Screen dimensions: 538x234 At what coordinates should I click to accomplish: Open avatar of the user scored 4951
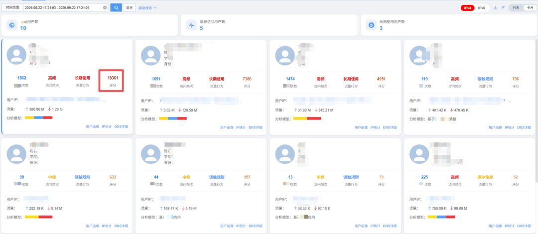(x=285, y=56)
